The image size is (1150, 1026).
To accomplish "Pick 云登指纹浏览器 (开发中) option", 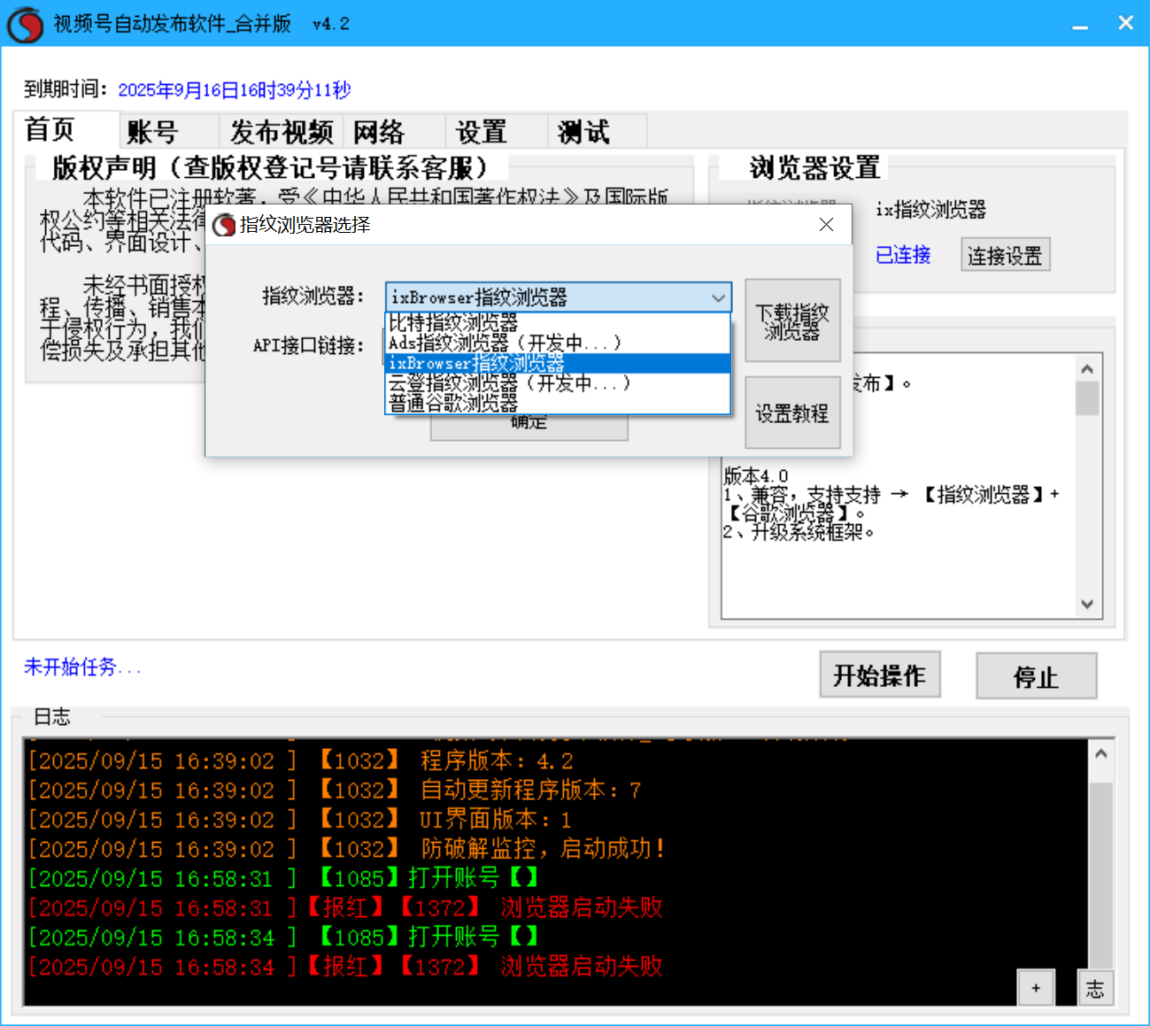I will [x=509, y=383].
